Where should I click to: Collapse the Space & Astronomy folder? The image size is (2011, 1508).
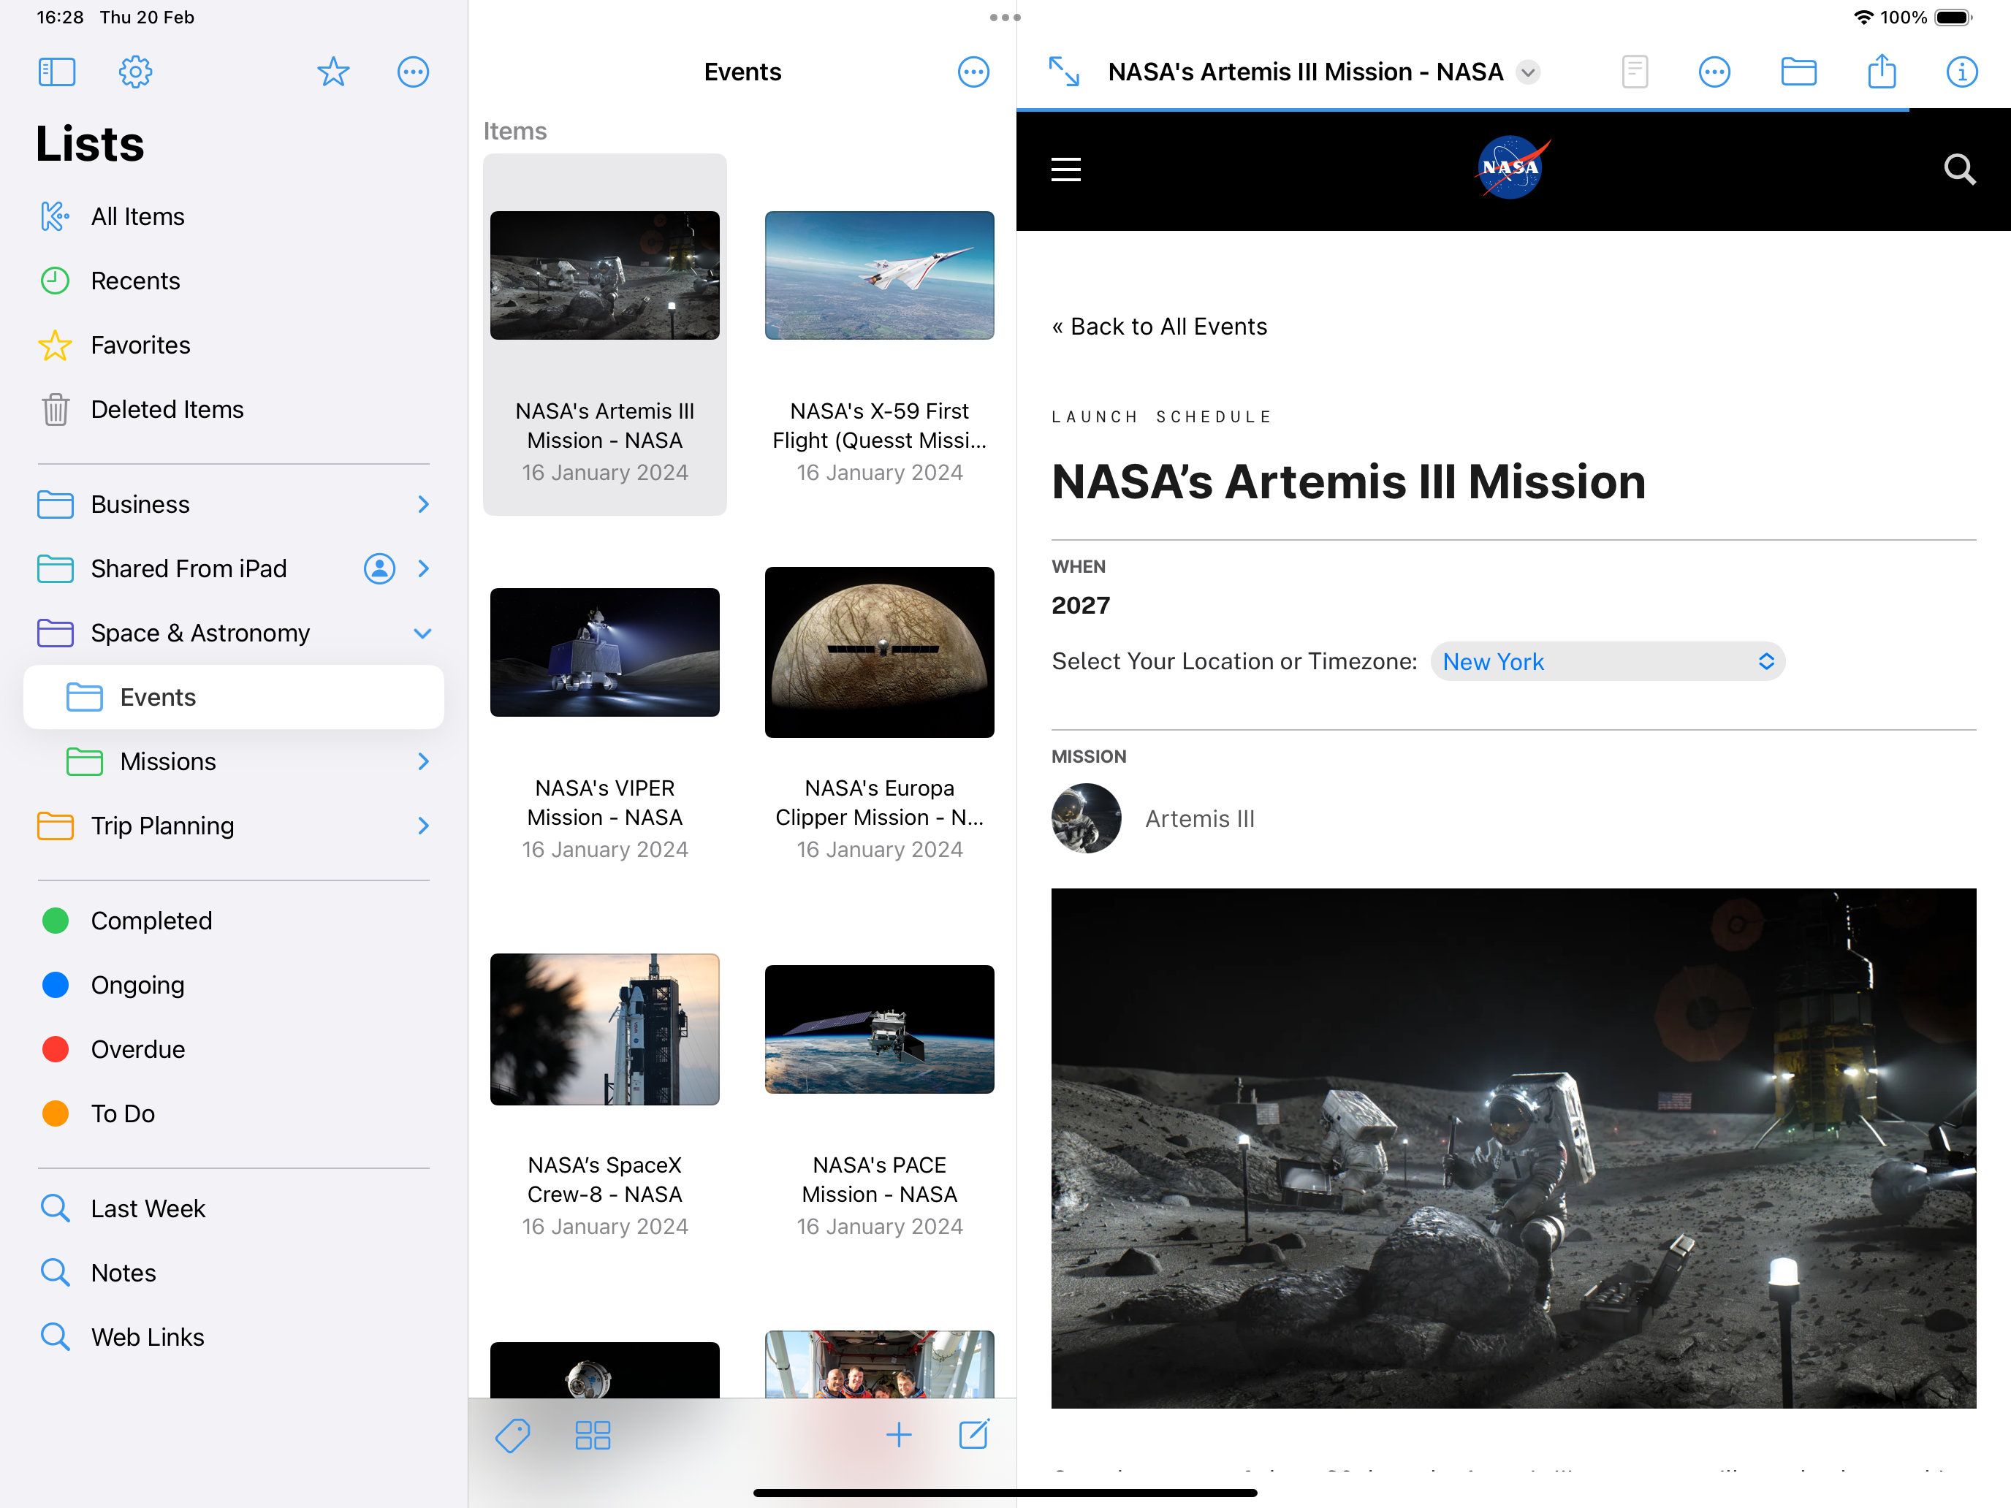(x=422, y=633)
